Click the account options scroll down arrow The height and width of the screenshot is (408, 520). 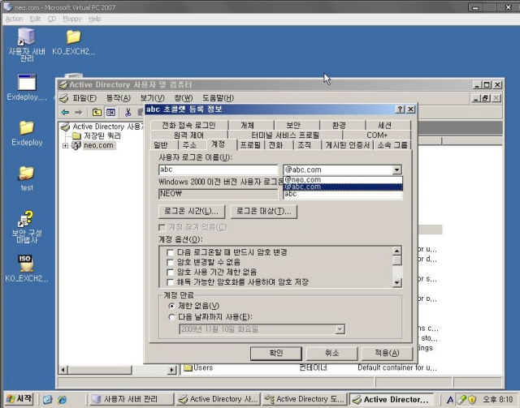pos(397,282)
